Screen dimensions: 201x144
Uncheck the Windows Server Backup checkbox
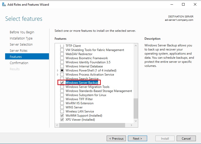[62, 83]
